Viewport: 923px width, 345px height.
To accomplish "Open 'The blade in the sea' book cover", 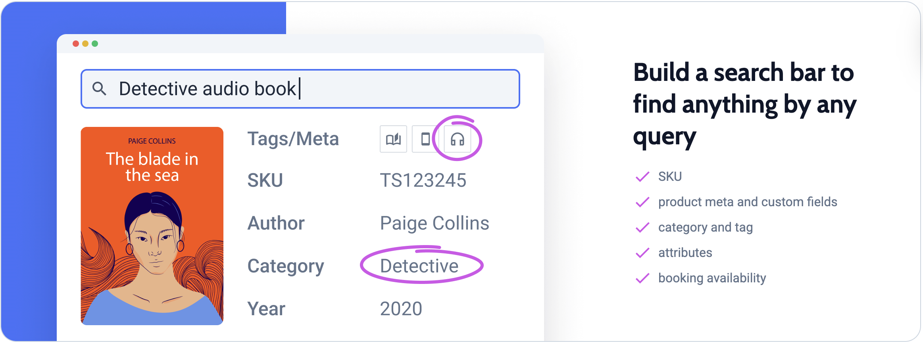I will [152, 226].
